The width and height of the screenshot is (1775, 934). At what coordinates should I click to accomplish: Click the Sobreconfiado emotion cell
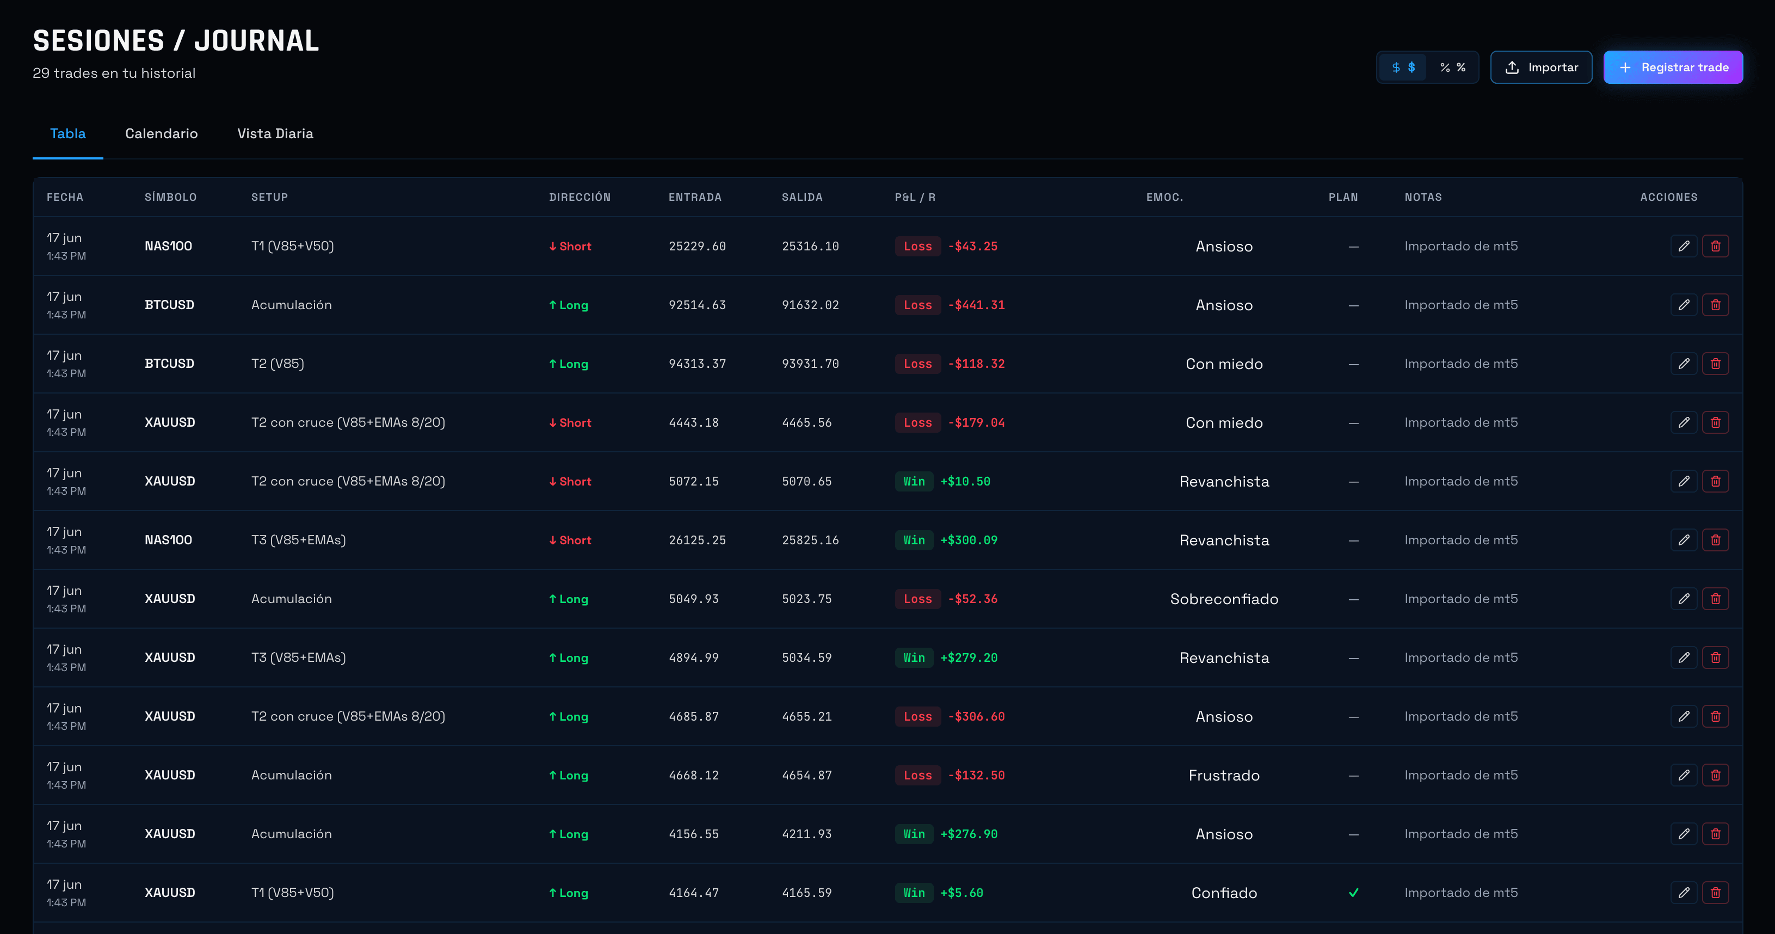(1224, 599)
